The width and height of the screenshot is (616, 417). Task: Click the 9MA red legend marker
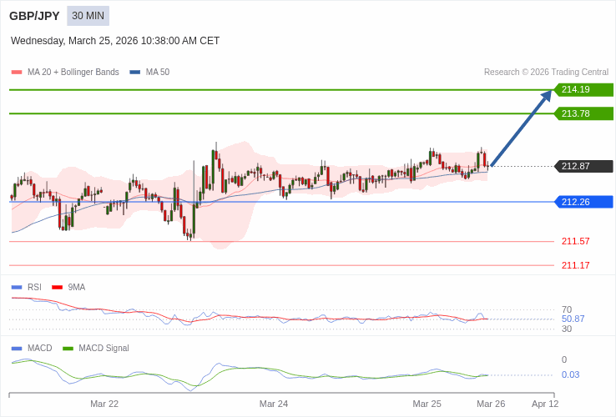[x=57, y=288]
